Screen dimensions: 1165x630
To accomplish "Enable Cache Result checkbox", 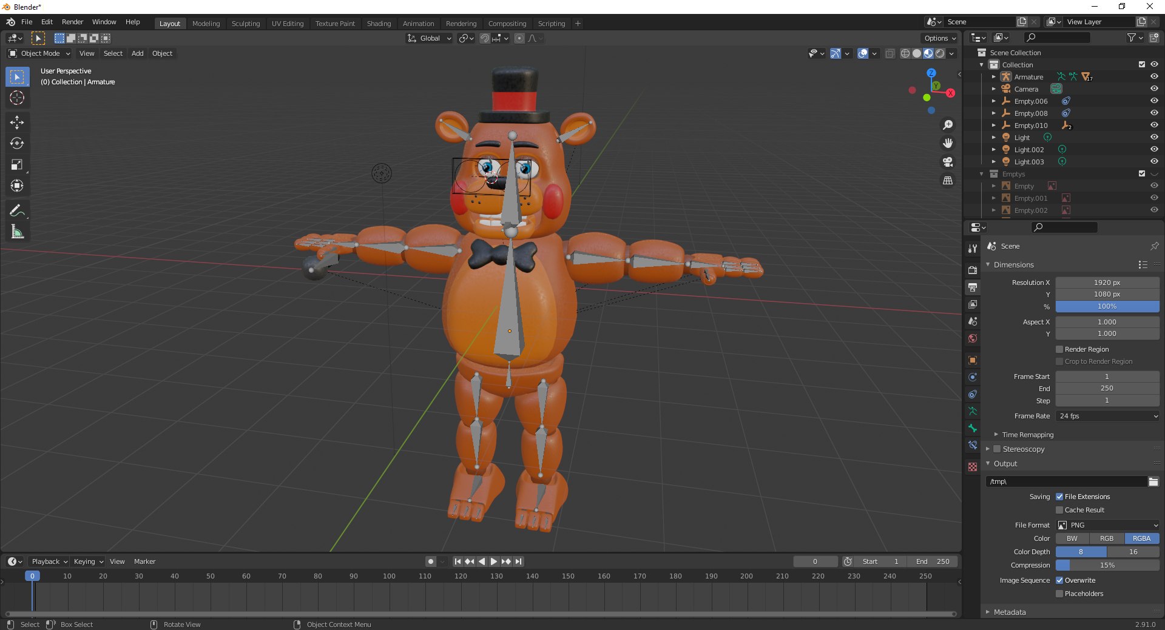I will pos(1059,510).
